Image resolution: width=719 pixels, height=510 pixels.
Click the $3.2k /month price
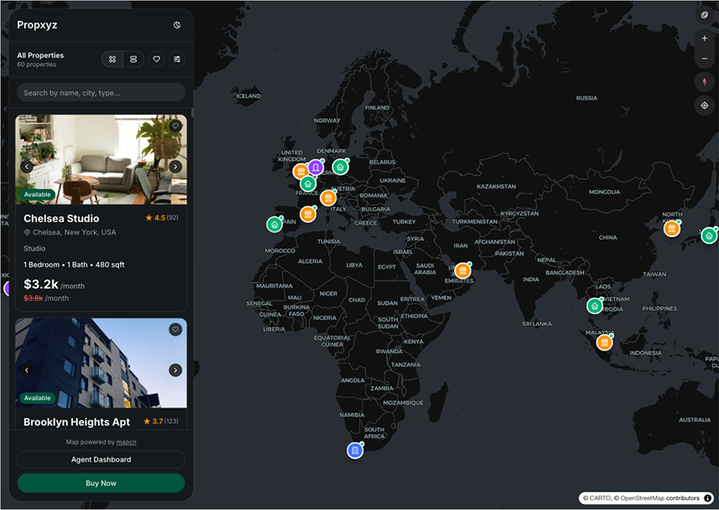click(x=54, y=284)
